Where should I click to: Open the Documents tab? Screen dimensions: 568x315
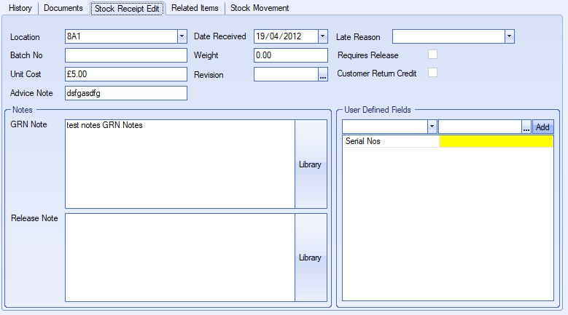(63, 8)
